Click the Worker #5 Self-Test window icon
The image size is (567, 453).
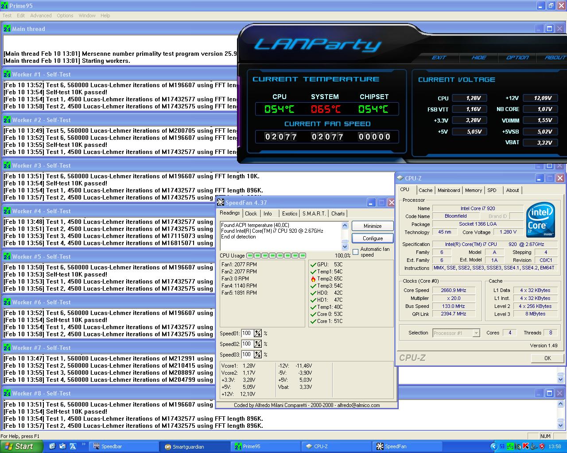[7, 257]
